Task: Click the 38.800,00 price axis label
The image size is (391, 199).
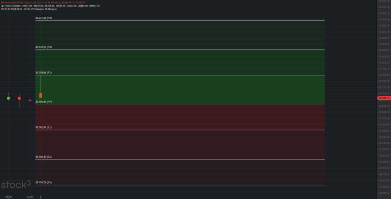Action: point(384,63)
